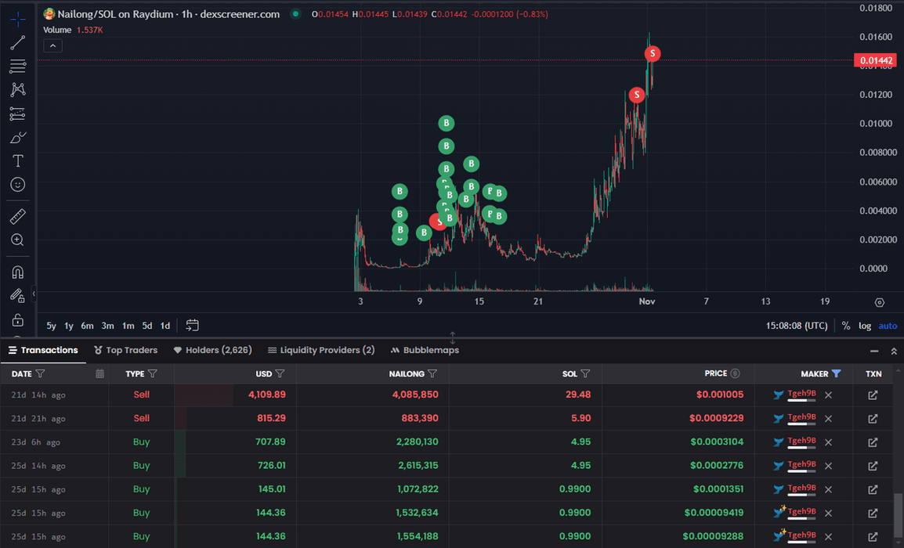Minimize the transactions panel
The image size is (904, 548).
[874, 351]
